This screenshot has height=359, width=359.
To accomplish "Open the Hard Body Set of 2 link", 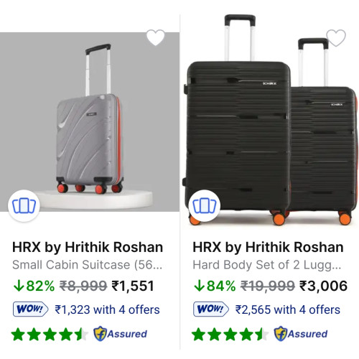I will click(267, 265).
